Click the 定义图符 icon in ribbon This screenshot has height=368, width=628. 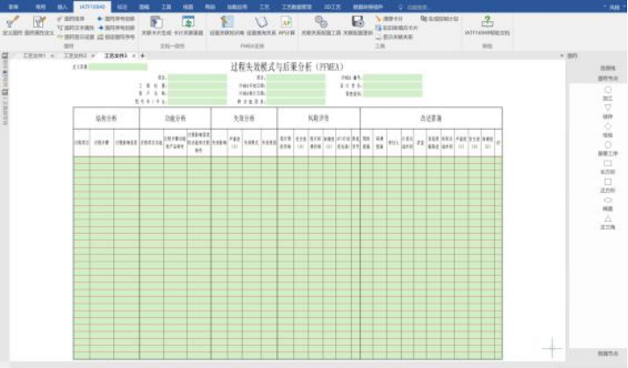pyautogui.click(x=15, y=21)
